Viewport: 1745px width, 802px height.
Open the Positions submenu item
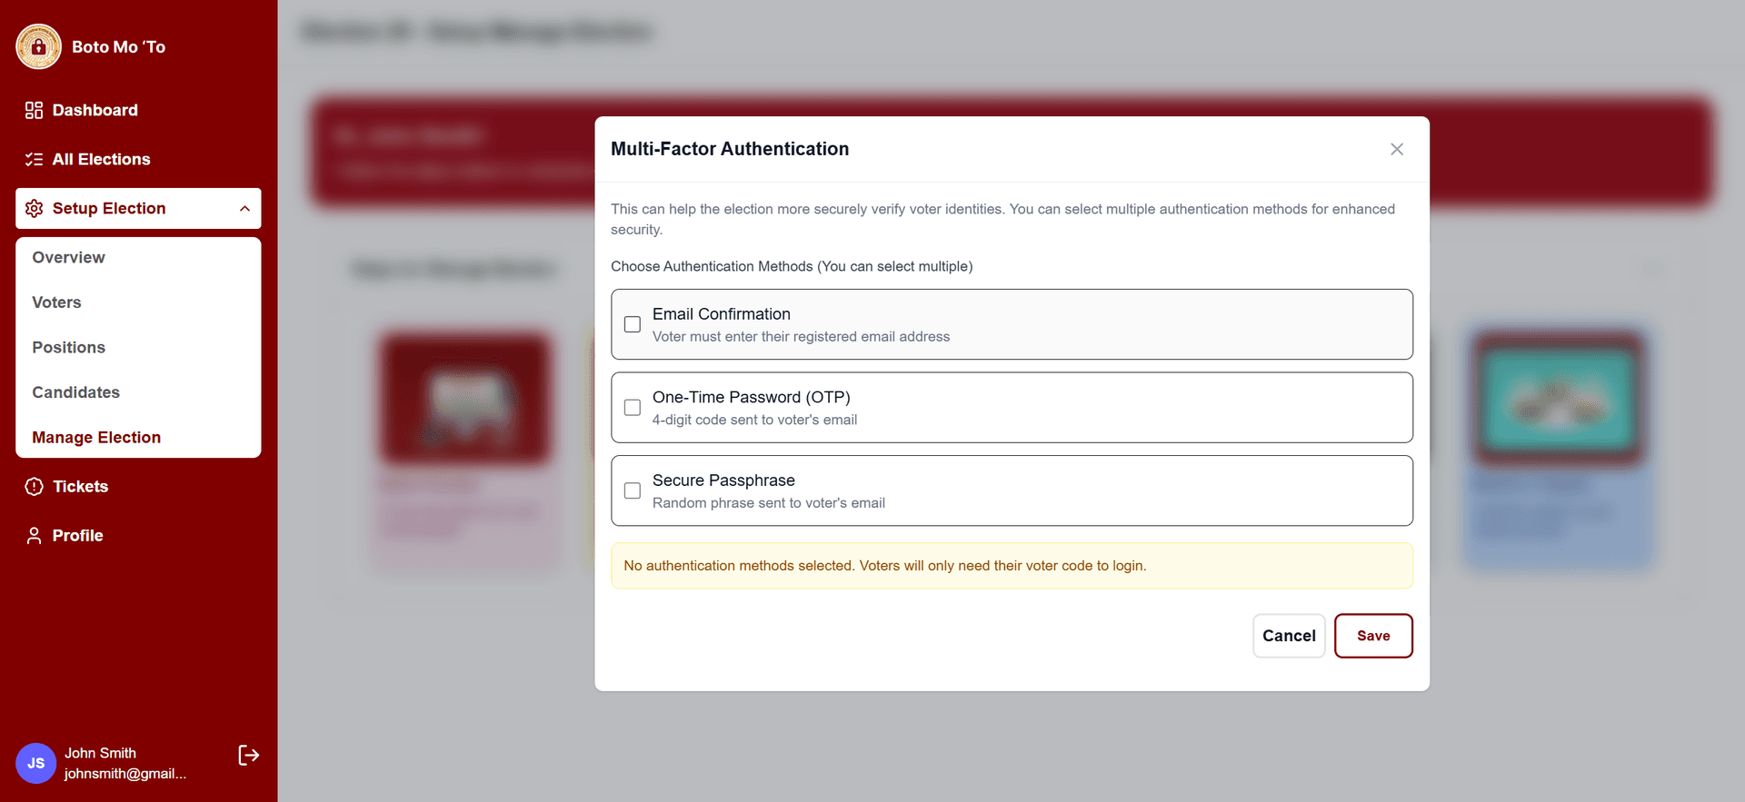[x=68, y=348]
